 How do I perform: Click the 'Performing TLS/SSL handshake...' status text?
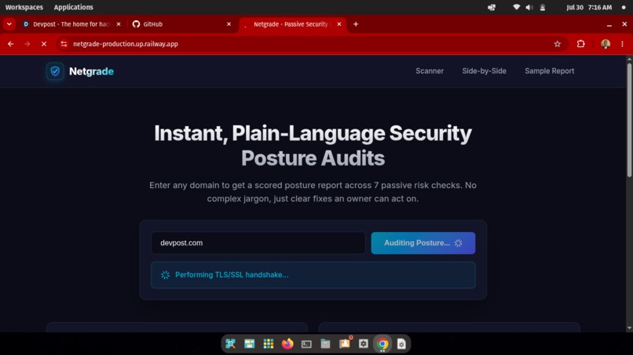[x=232, y=275]
